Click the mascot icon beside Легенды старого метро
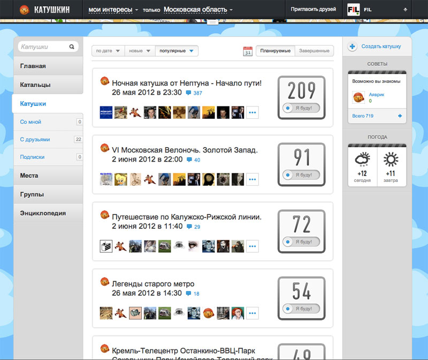 pos(105,282)
